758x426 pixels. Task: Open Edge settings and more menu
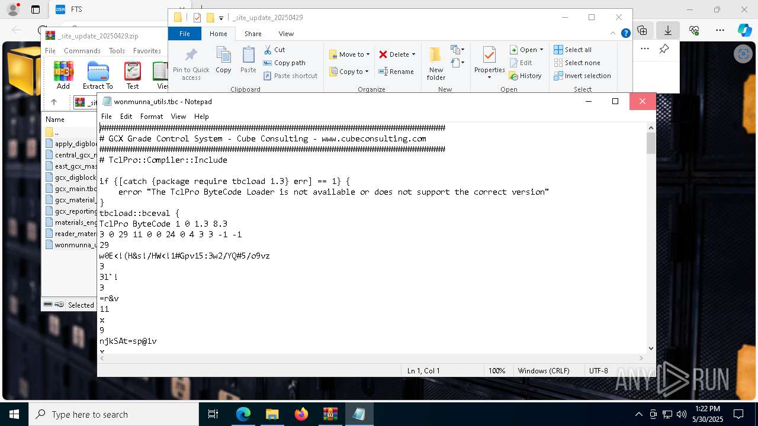(x=720, y=30)
